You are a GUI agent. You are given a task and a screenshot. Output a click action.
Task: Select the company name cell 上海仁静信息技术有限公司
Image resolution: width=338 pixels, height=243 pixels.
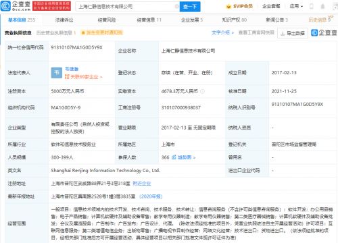click(188, 51)
